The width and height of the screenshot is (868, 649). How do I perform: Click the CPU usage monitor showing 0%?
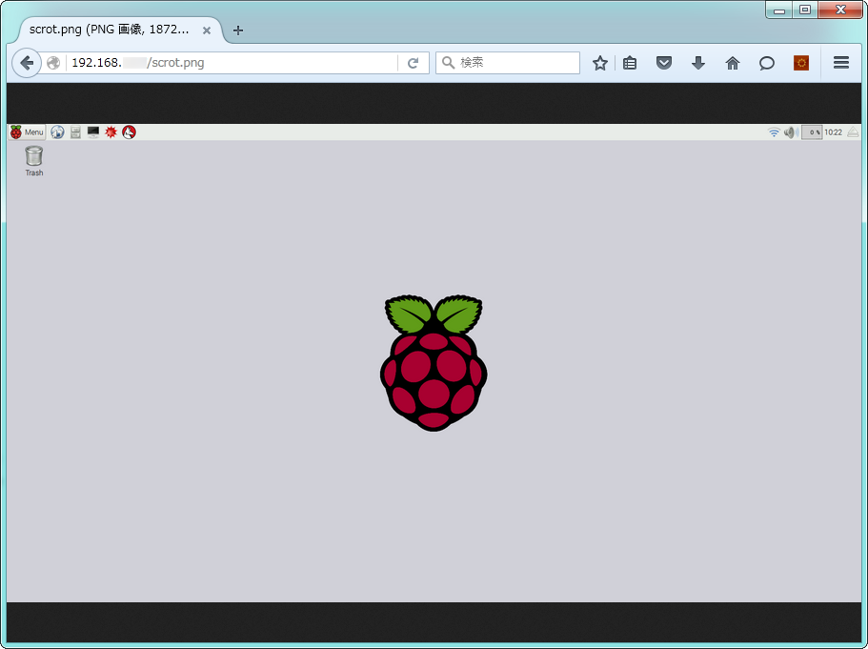[812, 132]
